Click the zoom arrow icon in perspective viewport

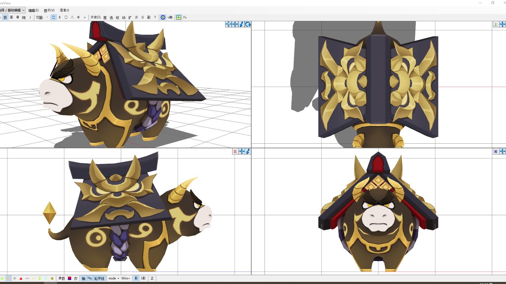(x=241, y=24)
